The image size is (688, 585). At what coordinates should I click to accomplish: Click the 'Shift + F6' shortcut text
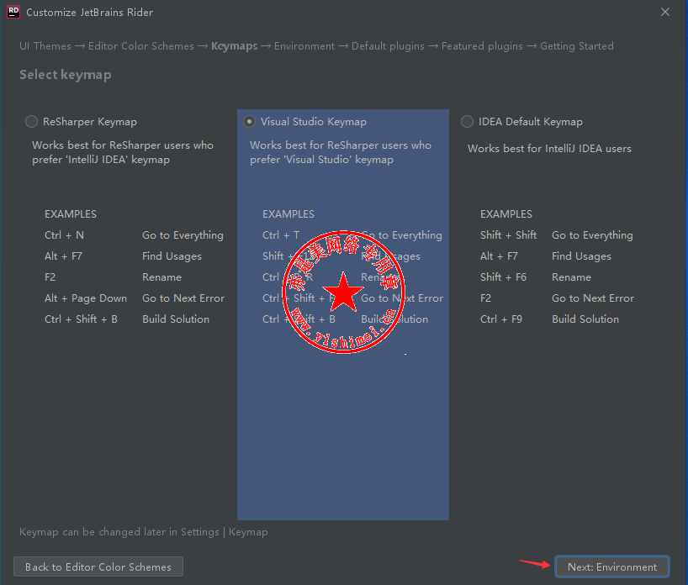tap(503, 277)
